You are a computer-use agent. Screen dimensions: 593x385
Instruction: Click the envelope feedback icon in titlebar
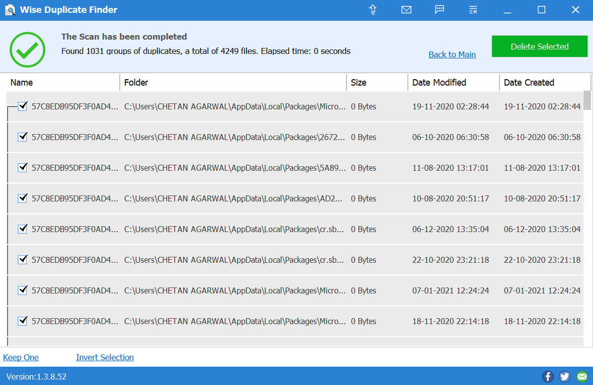406,9
